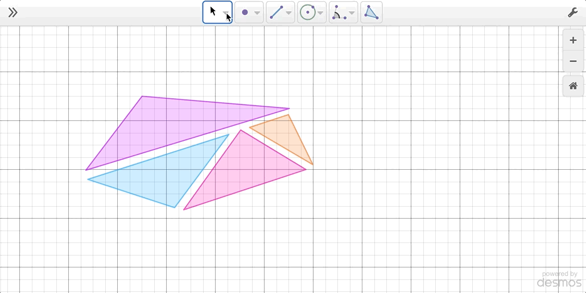This screenshot has width=586, height=293.
Task: Select the arrow Select tool
Action: [x=213, y=12]
